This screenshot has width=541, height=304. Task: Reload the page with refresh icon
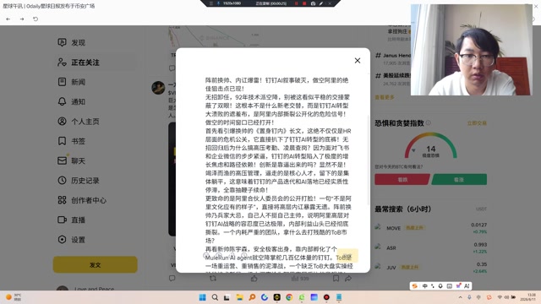click(36, 19)
